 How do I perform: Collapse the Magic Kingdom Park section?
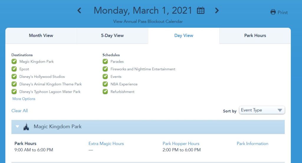pos(17,127)
